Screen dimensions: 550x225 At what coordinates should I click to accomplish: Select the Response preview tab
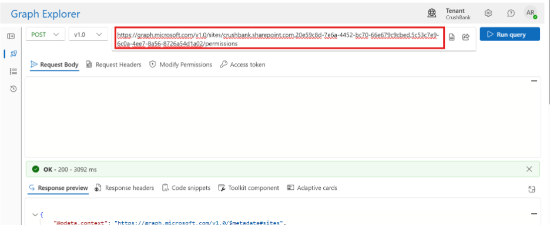[58, 188]
